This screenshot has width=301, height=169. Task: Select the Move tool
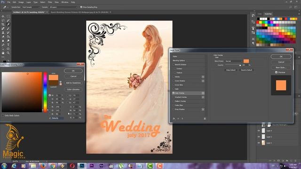[x=3, y=16]
